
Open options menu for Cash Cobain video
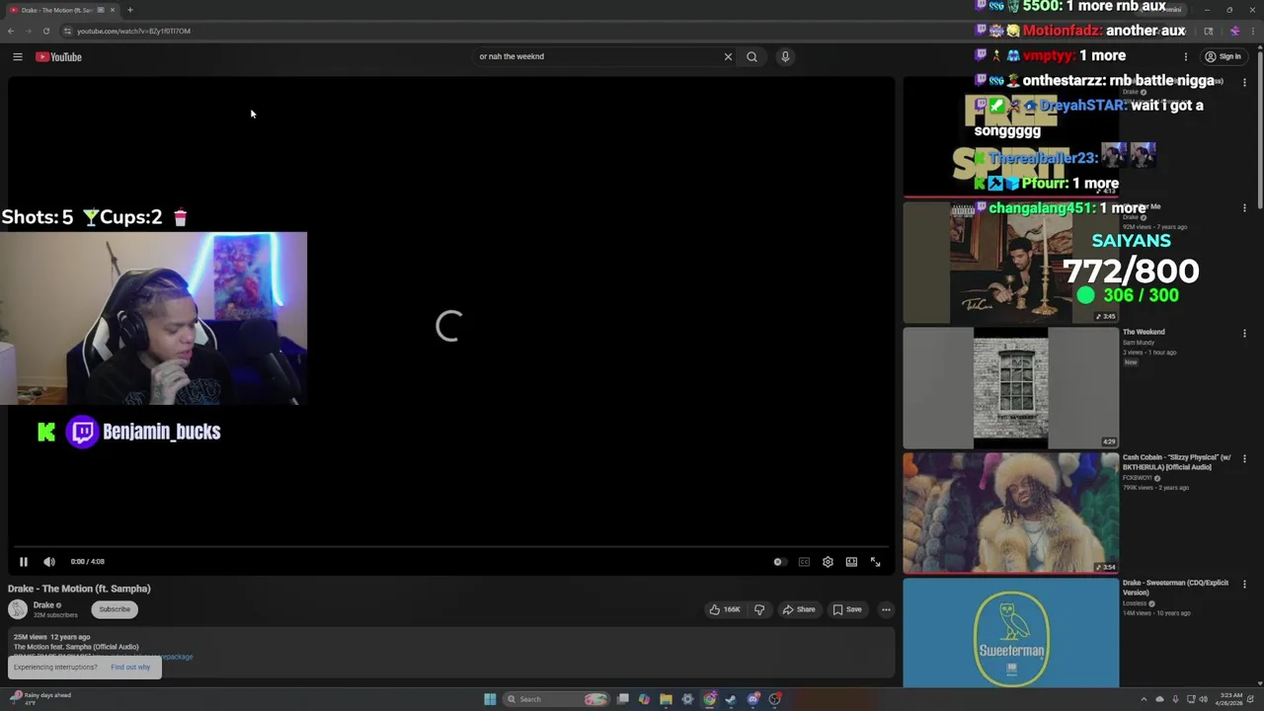click(1244, 459)
